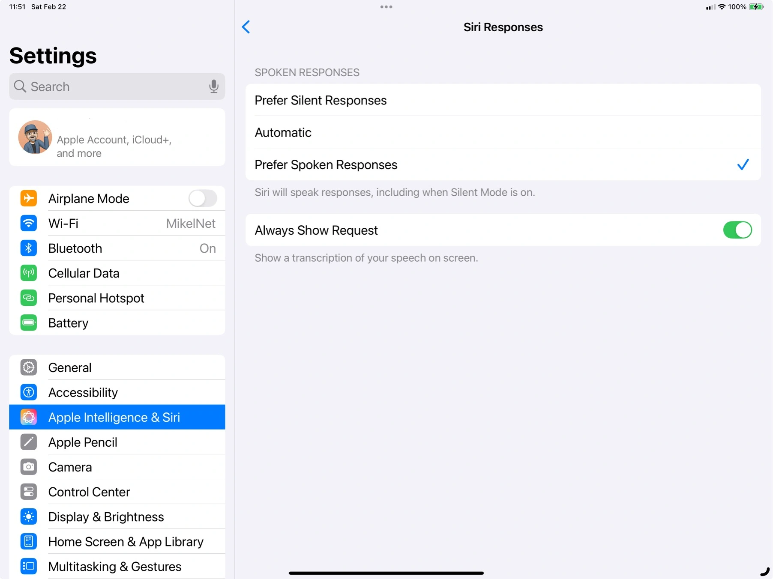Tap the Apple Pencil icon
The image size is (773, 579).
point(29,442)
